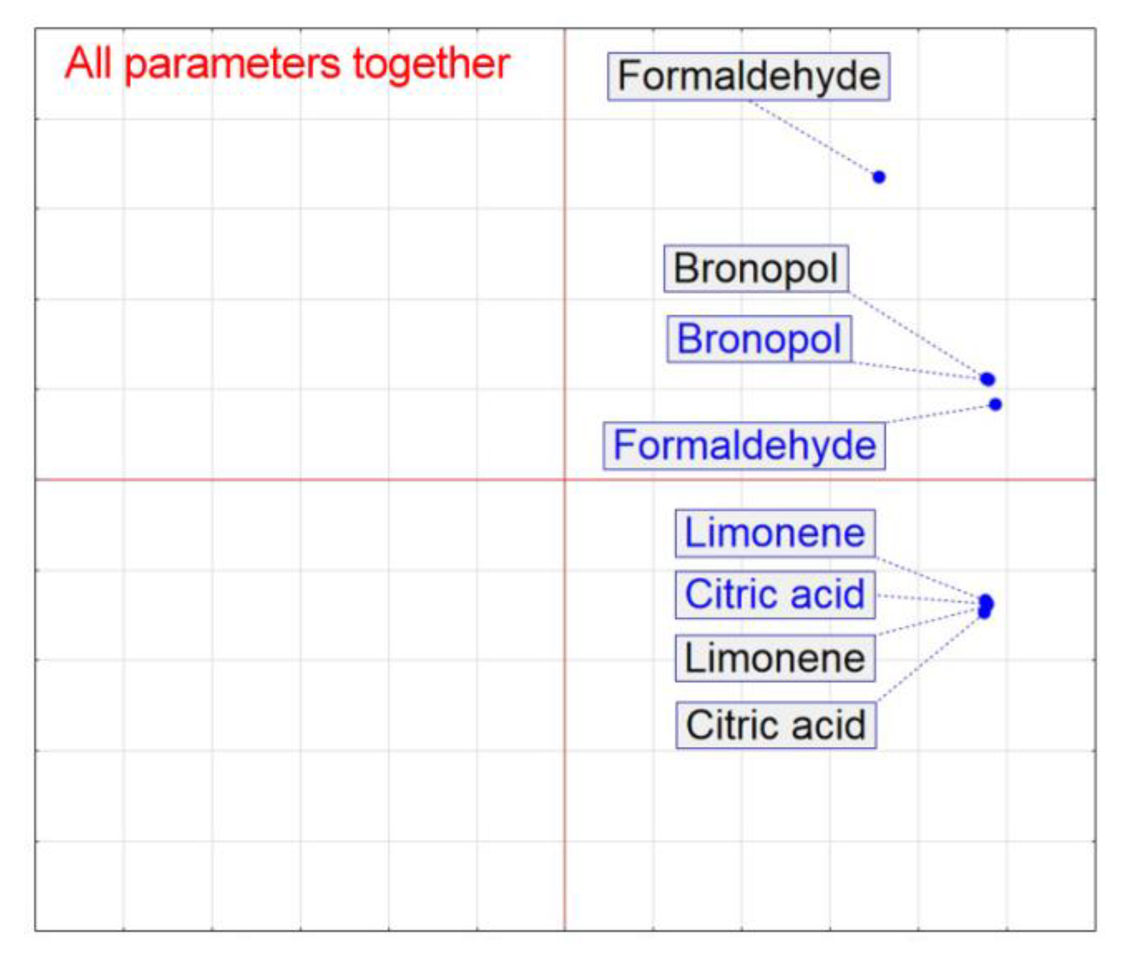This screenshot has height=962, width=1123.
Task: Select the black Formaldehyde label box
Action: coord(748,76)
